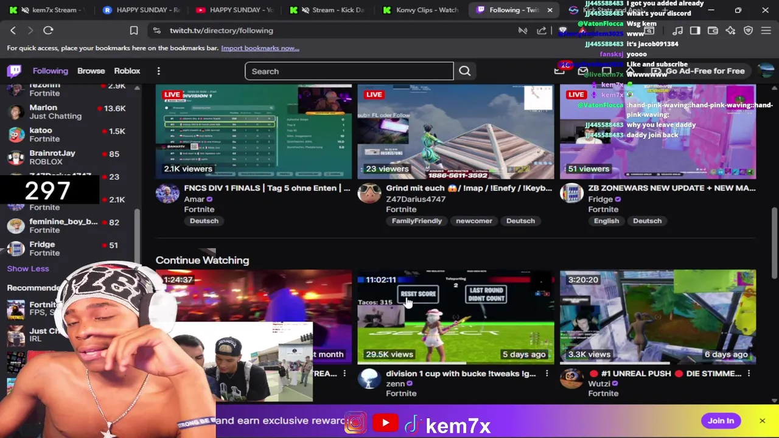Select Deutsch tag under Amar stream
779x438 pixels.
click(204, 221)
